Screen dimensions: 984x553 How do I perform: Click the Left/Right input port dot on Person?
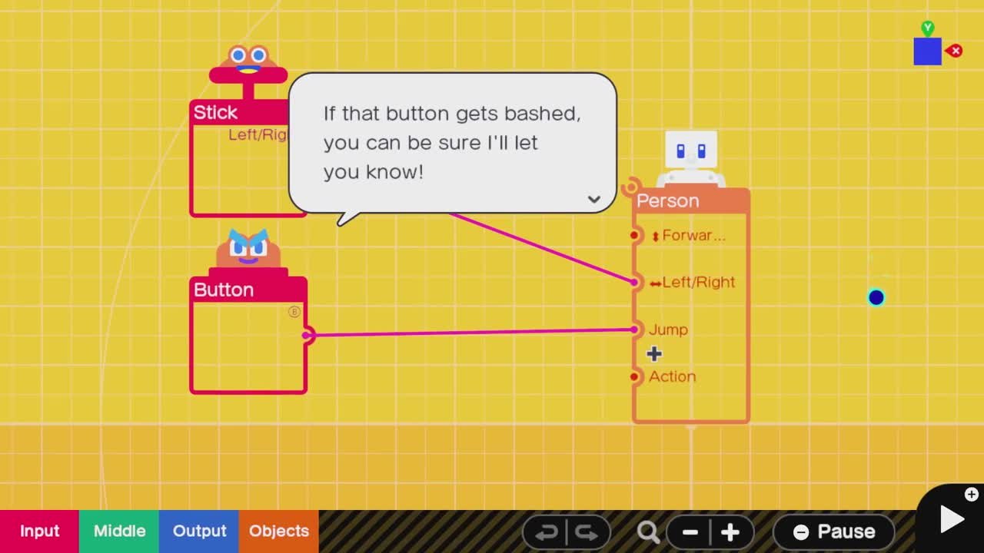(634, 283)
